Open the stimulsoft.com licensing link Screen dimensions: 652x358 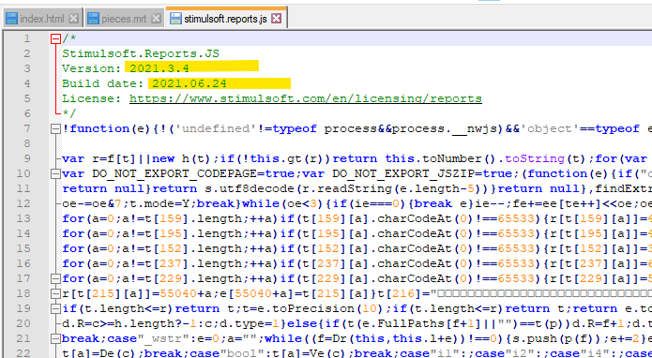coord(306,98)
